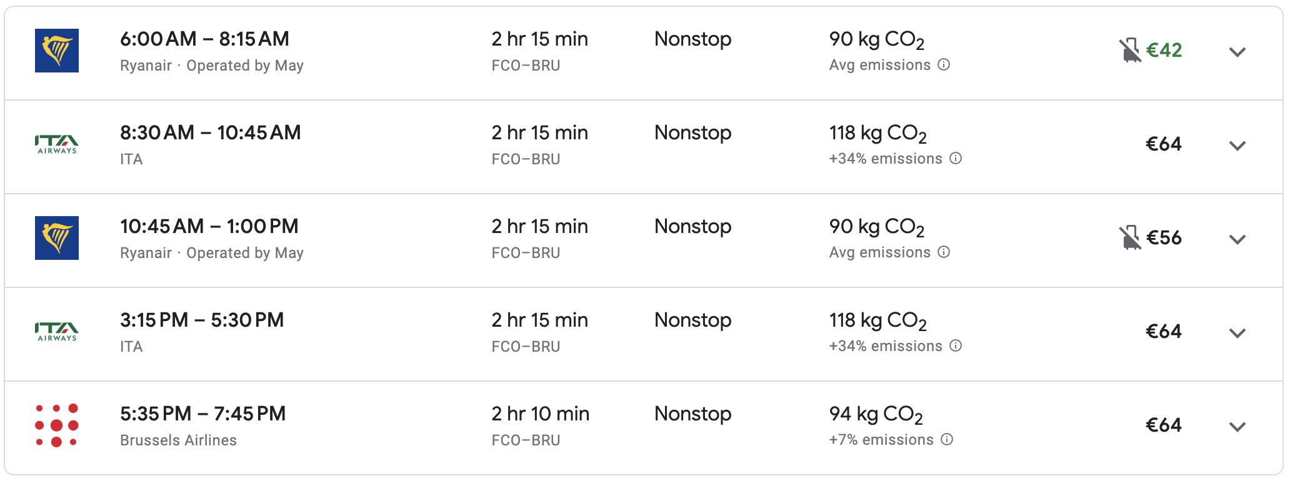Click info icon on 10:45 AM Avg emissions
The width and height of the screenshot is (1290, 481).
tap(944, 252)
